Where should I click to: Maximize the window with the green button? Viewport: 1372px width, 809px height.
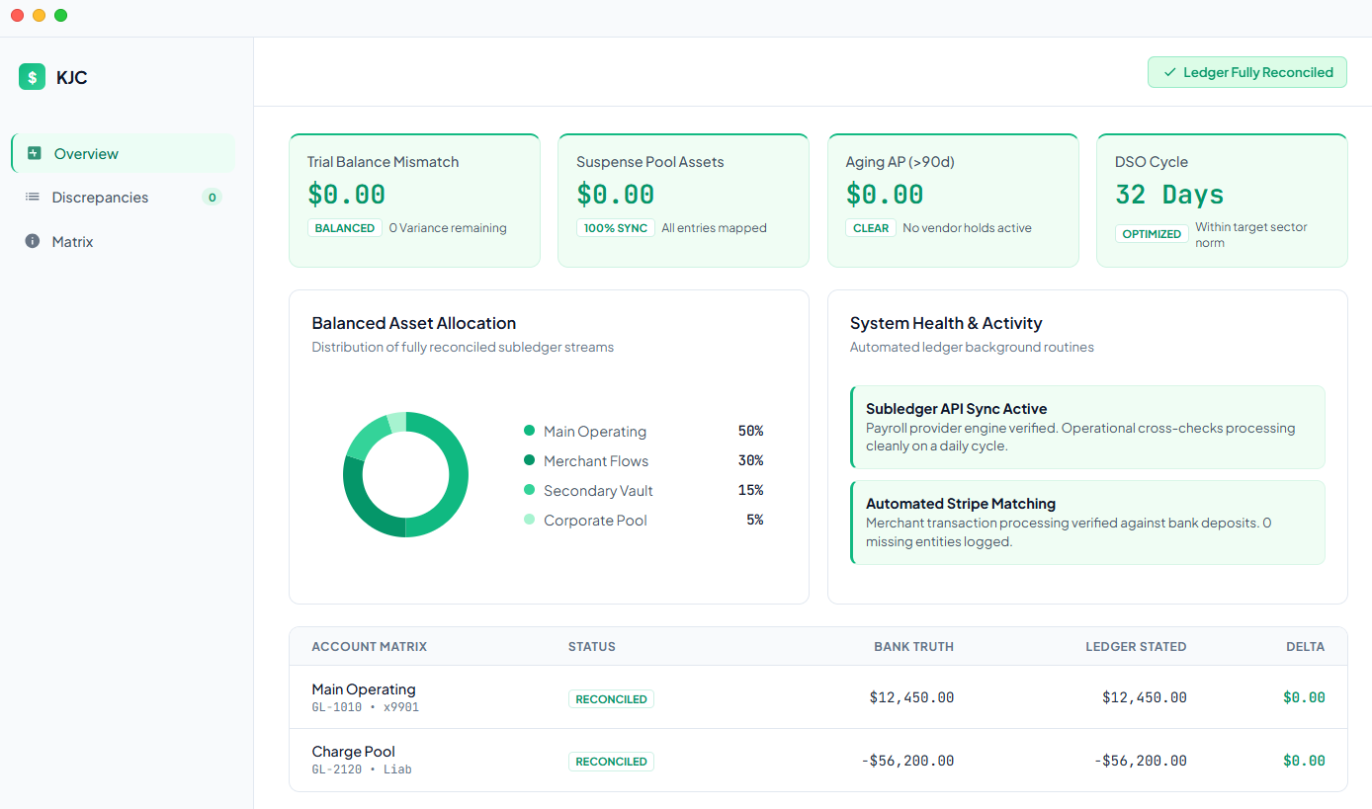[61, 15]
